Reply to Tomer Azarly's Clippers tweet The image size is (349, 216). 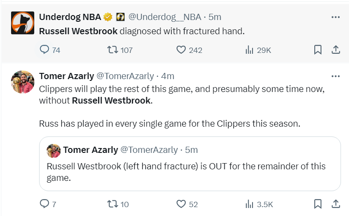click(44, 204)
